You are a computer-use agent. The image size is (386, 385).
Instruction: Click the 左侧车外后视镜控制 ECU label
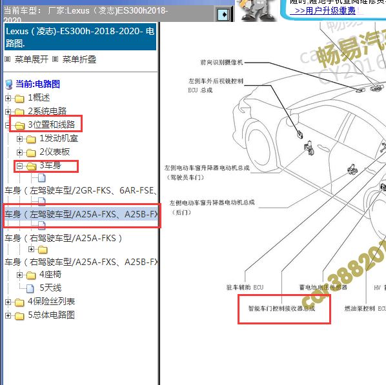tap(216, 85)
